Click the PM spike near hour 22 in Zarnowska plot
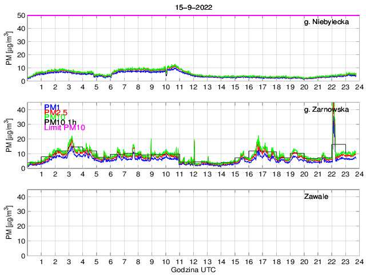The width and height of the screenshot is (366, 275). [333, 115]
